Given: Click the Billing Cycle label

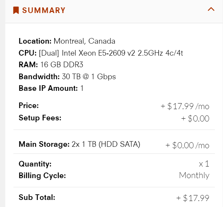Looking at the screenshot, I should click(42, 175).
